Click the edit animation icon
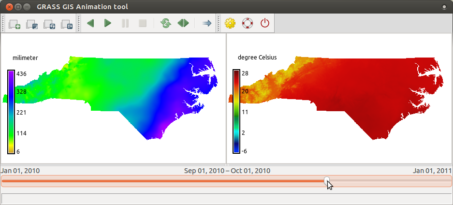Image resolution: width=453 pixels, height=205 pixels. tap(32, 23)
